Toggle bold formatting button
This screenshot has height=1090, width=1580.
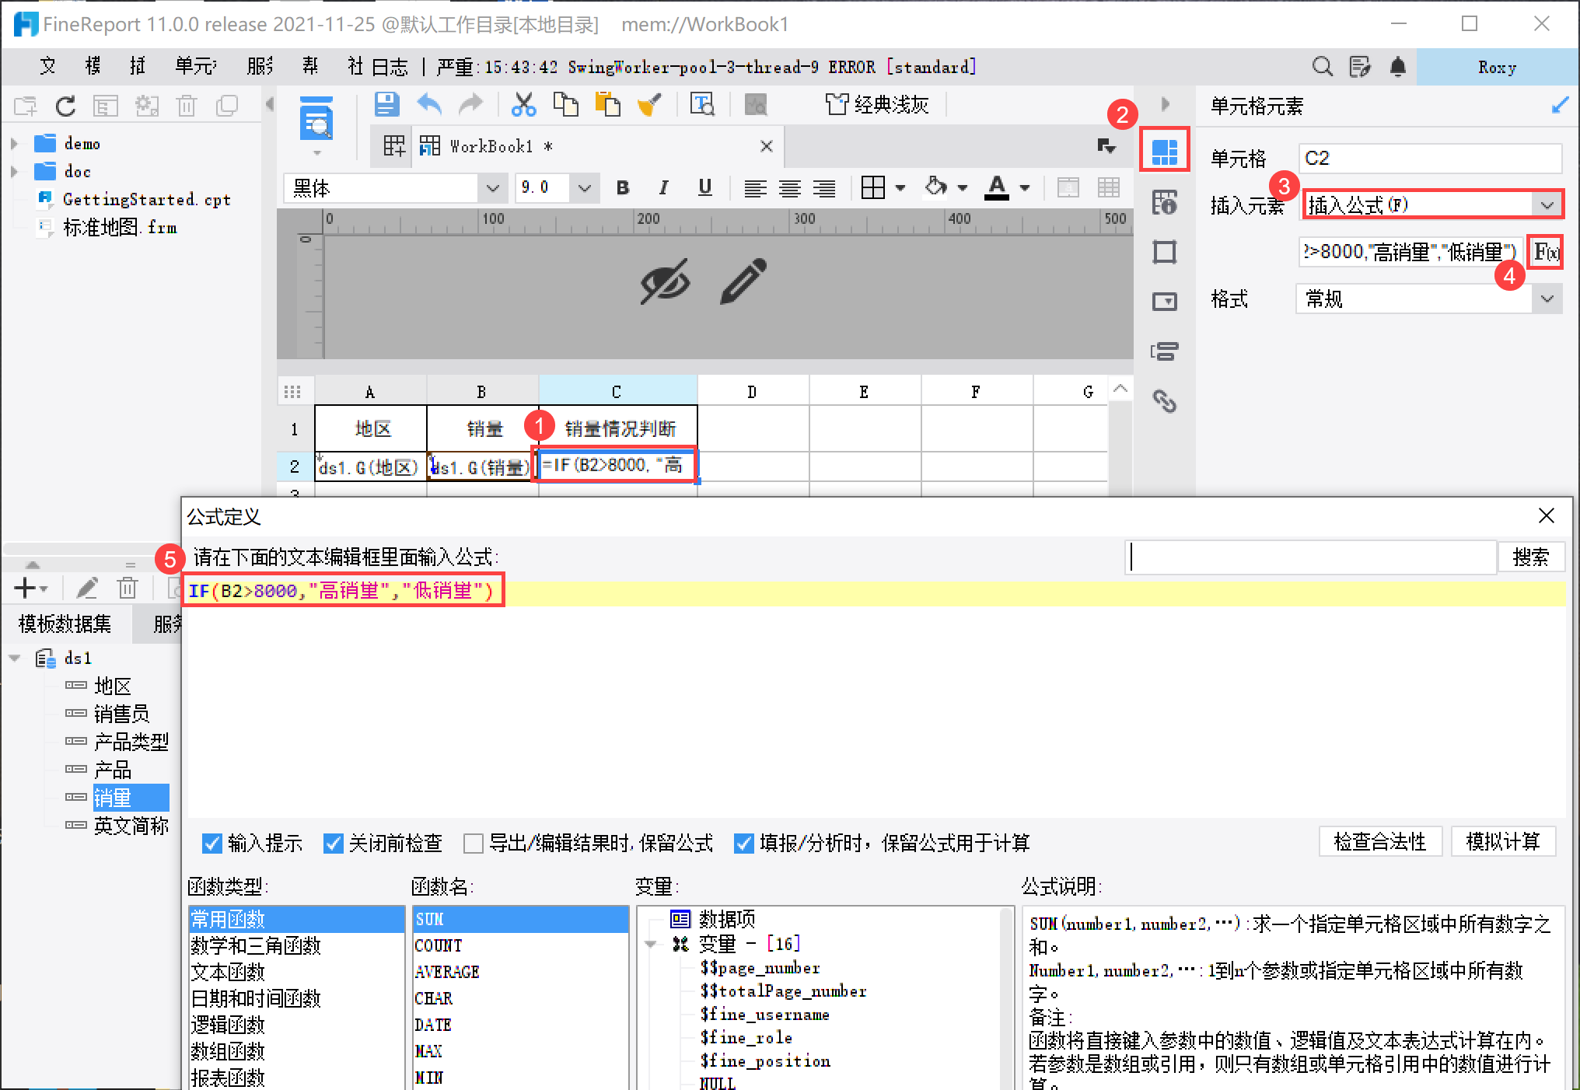(x=622, y=187)
